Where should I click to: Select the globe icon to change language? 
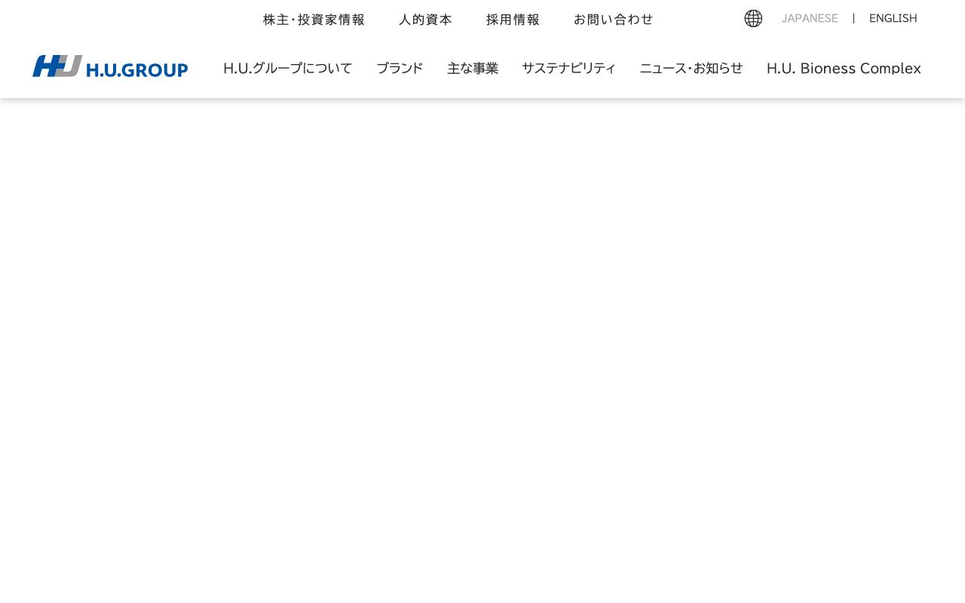[x=753, y=18]
